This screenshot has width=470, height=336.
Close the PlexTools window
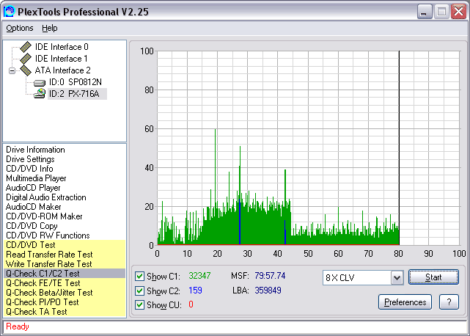click(458, 12)
